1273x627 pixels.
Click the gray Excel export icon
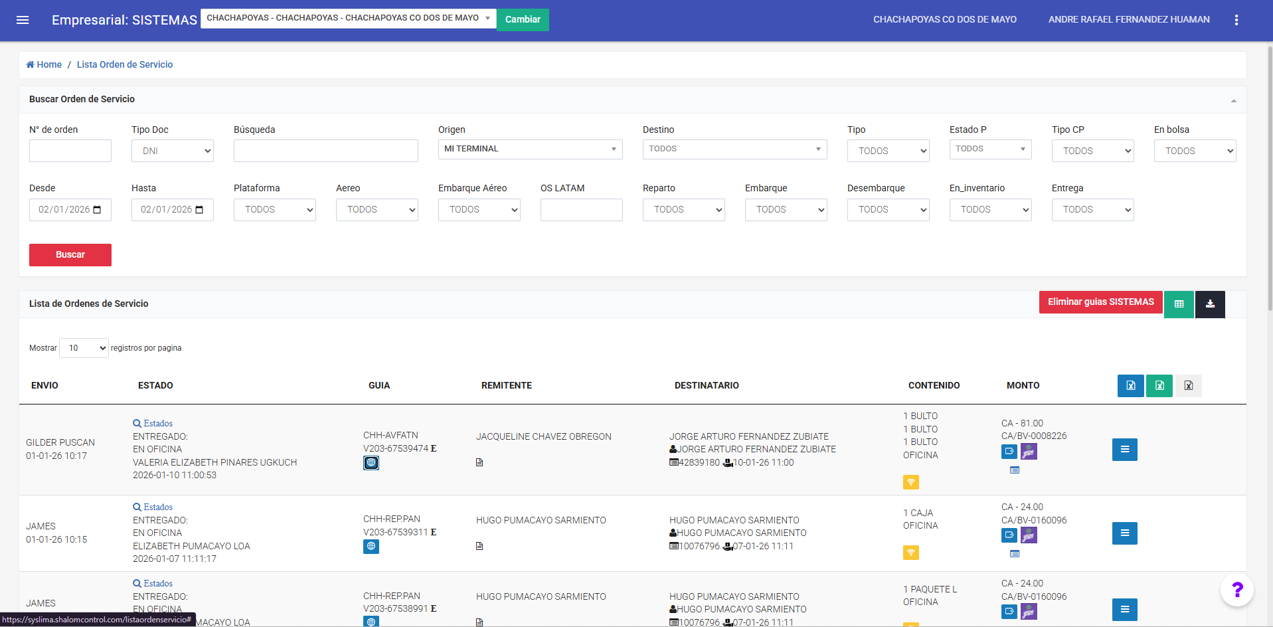point(1188,386)
